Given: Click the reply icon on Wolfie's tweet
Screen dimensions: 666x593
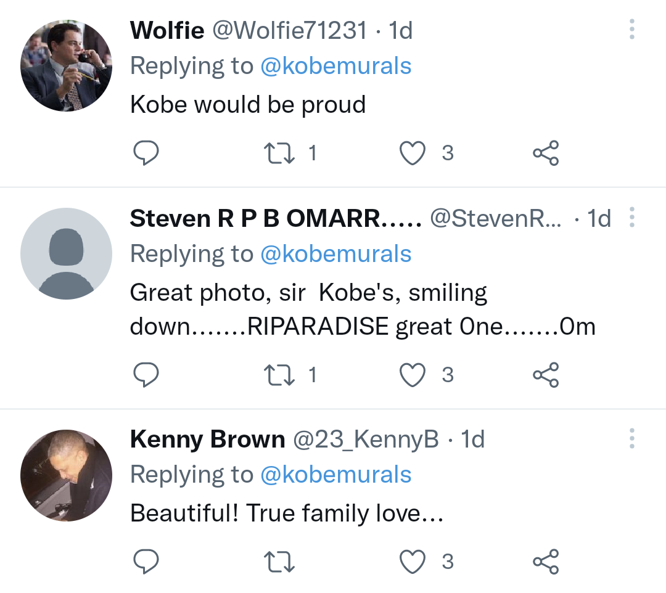Looking at the screenshot, I should 146,153.
